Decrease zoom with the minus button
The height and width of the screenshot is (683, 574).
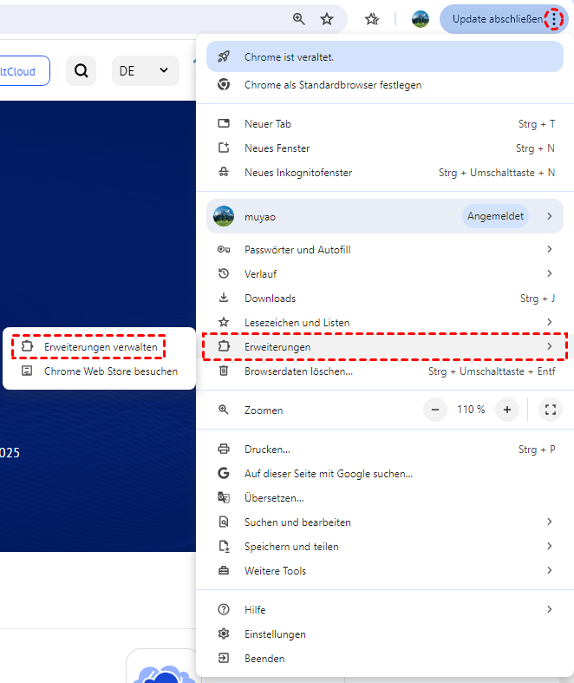pos(435,410)
